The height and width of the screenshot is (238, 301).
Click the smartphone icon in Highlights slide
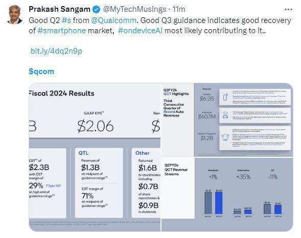(x=225, y=97)
